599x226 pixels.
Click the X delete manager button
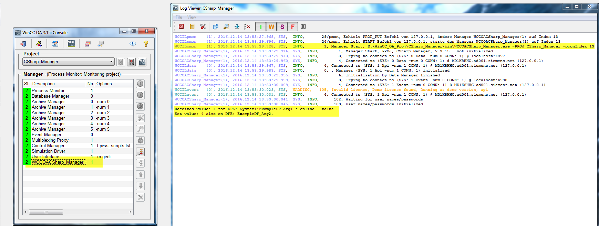(140, 197)
